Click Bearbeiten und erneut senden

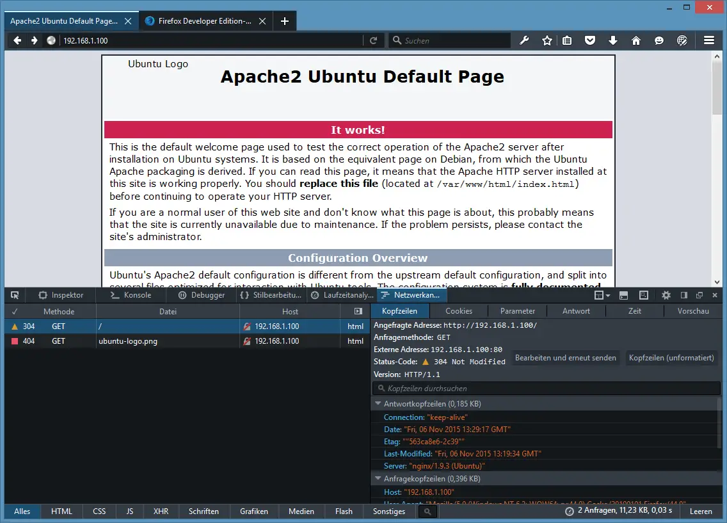tap(566, 358)
